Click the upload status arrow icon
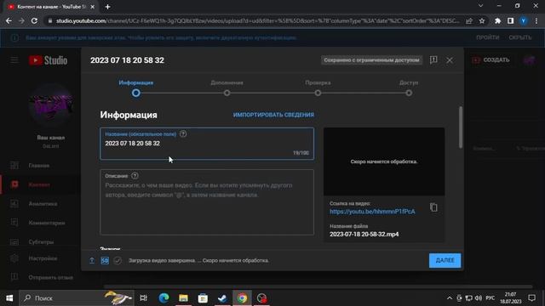The height and width of the screenshot is (306, 545). (x=92, y=261)
